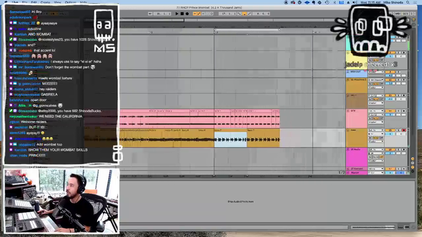Open the Bluetooth menu bar icon
422x237 pixels.
[x=334, y=3]
